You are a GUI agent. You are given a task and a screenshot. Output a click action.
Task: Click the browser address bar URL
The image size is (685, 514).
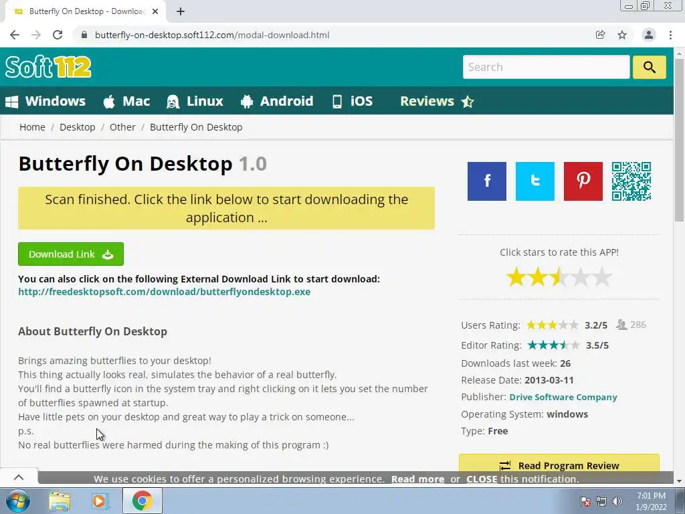212,35
